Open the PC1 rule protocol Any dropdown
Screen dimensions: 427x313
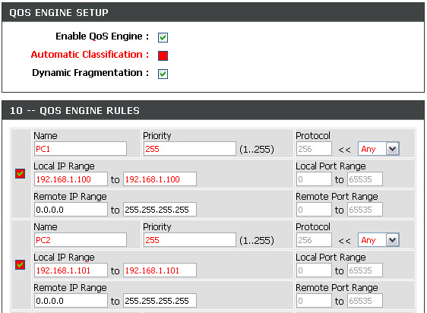378,149
